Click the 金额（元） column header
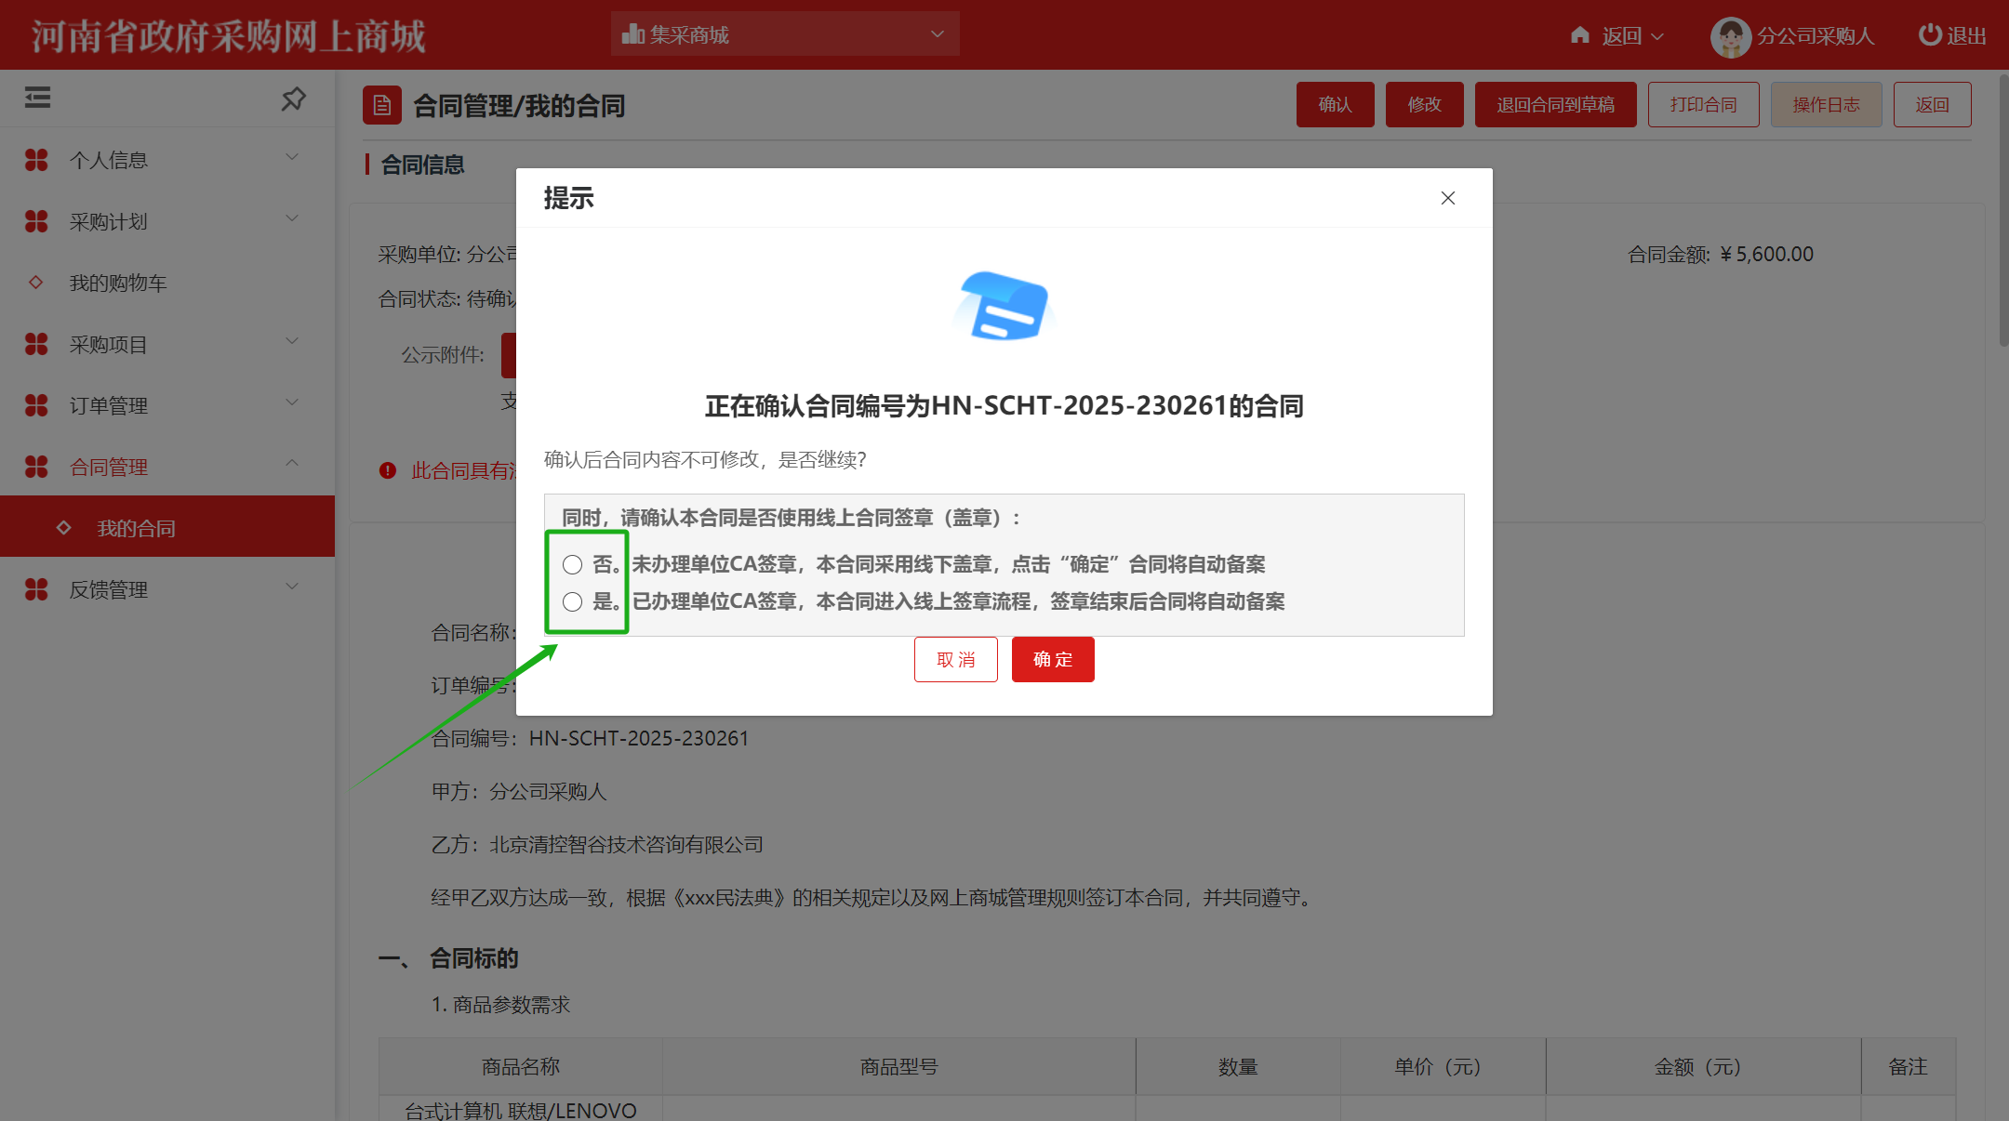Viewport: 2009px width, 1121px height. point(1703,1066)
